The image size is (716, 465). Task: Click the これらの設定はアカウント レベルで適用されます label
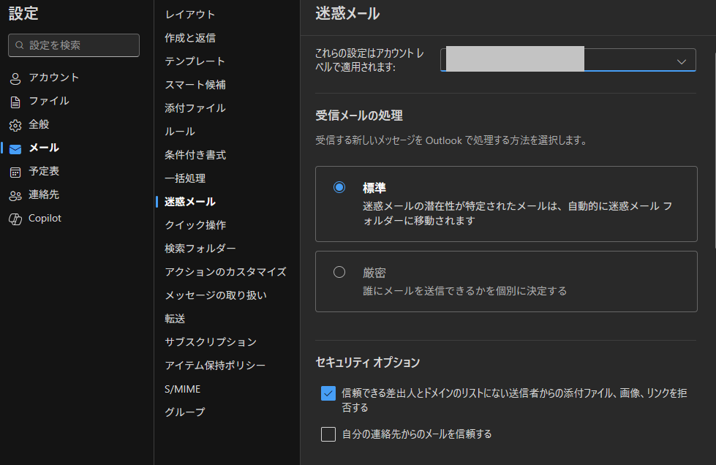370,60
